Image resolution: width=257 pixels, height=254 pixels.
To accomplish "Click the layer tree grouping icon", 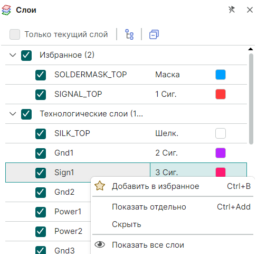I will click(129, 34).
